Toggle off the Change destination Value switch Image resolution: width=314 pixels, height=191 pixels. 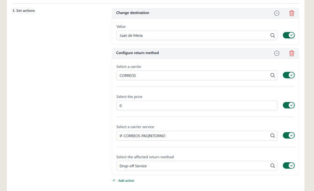(288, 35)
